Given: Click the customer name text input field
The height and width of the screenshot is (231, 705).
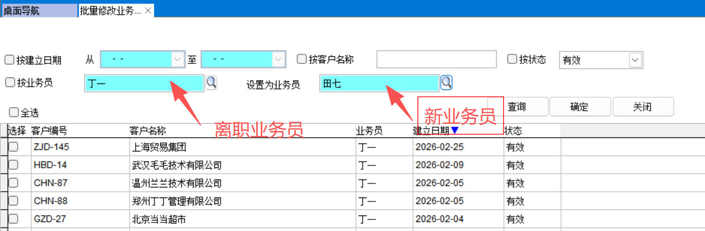Looking at the screenshot, I should coord(436,59).
